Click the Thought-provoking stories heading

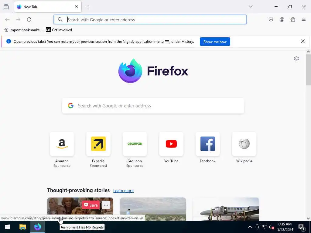click(78, 190)
